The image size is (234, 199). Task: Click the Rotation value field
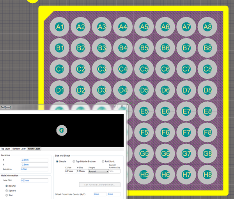(x=34, y=169)
